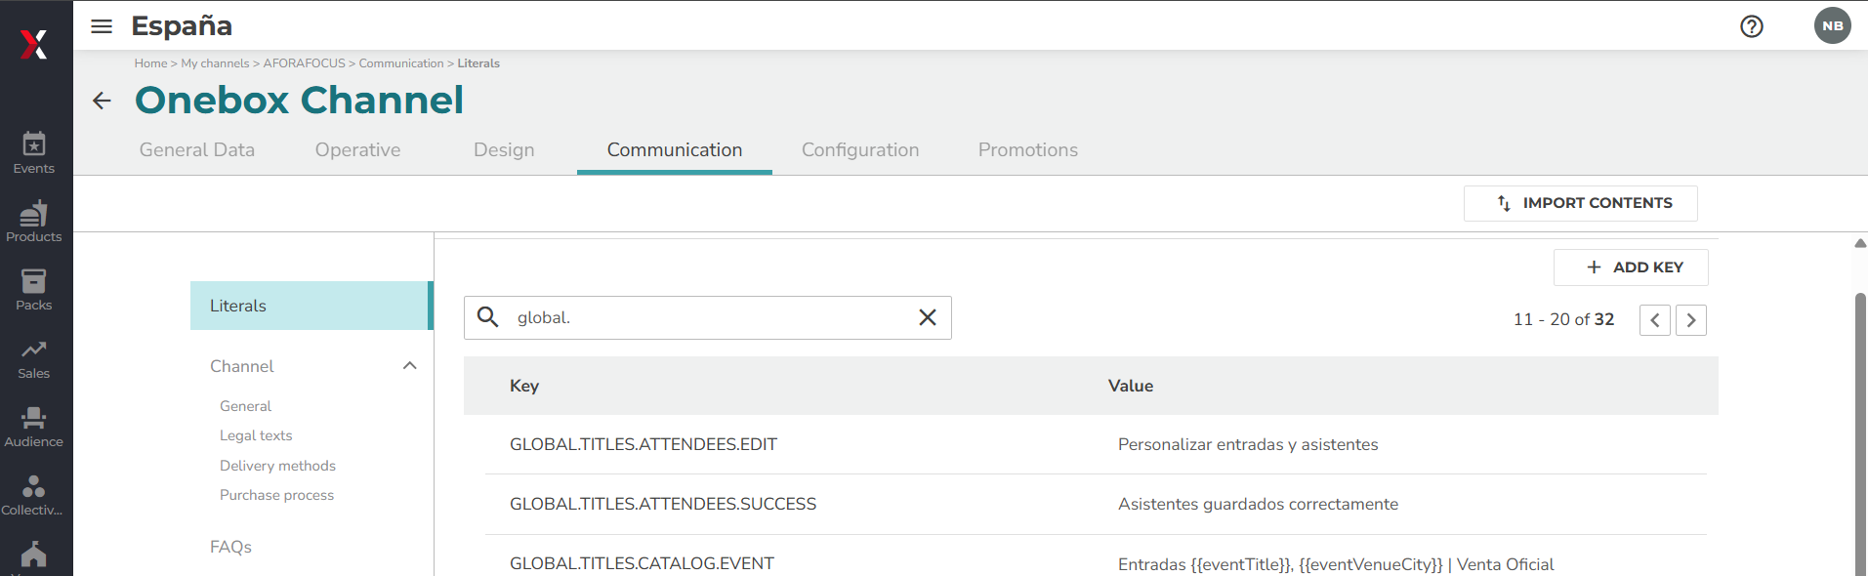Open Collectives in the sidebar
This screenshot has width=1868, height=576.
point(34,495)
